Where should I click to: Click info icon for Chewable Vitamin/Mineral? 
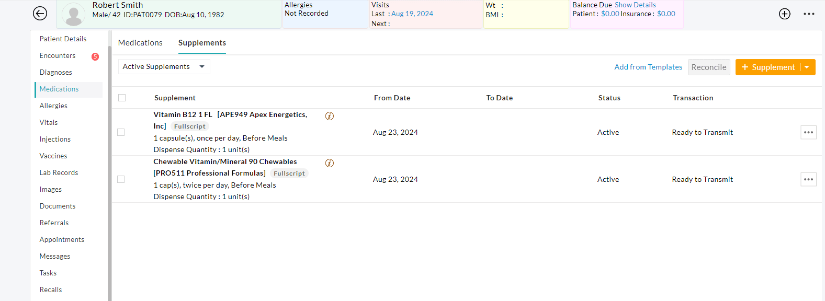(330, 163)
